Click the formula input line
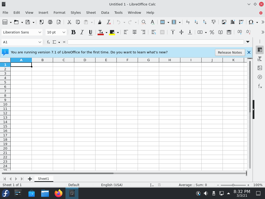 (x=156, y=42)
